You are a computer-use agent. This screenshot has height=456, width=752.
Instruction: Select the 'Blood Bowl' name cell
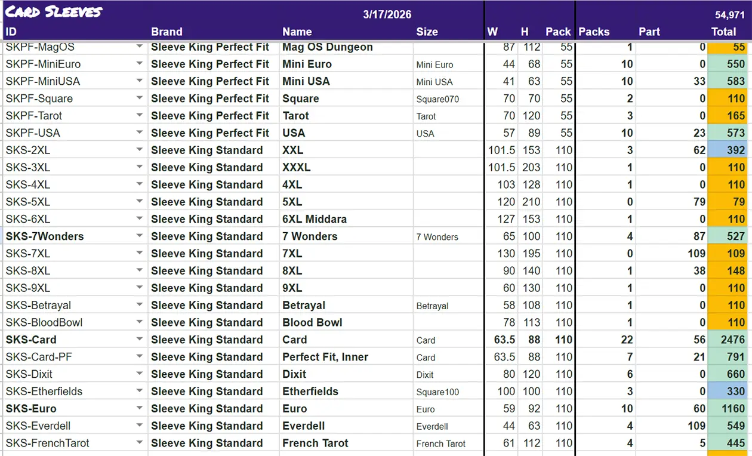coord(346,322)
